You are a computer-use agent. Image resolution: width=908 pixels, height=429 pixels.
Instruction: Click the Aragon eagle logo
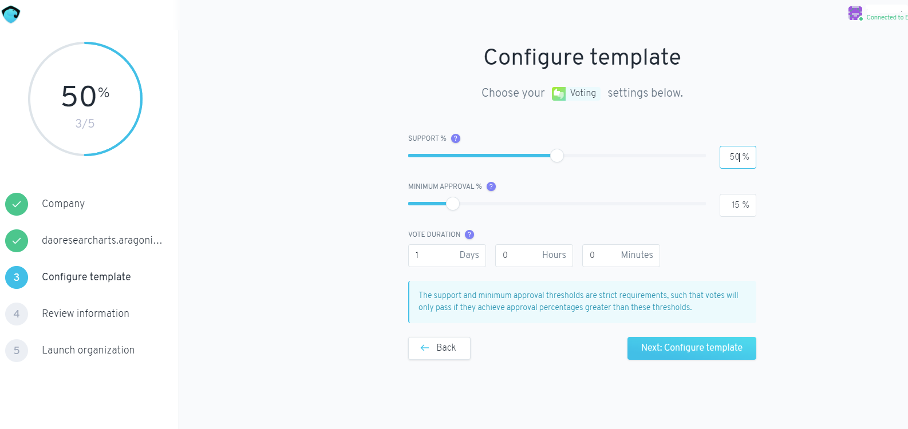click(11, 14)
